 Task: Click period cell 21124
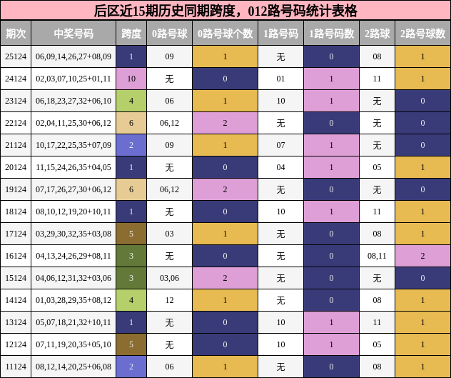16,145
